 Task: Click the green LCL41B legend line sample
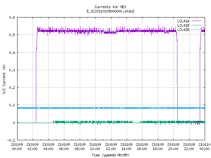click(x=196, y=25)
